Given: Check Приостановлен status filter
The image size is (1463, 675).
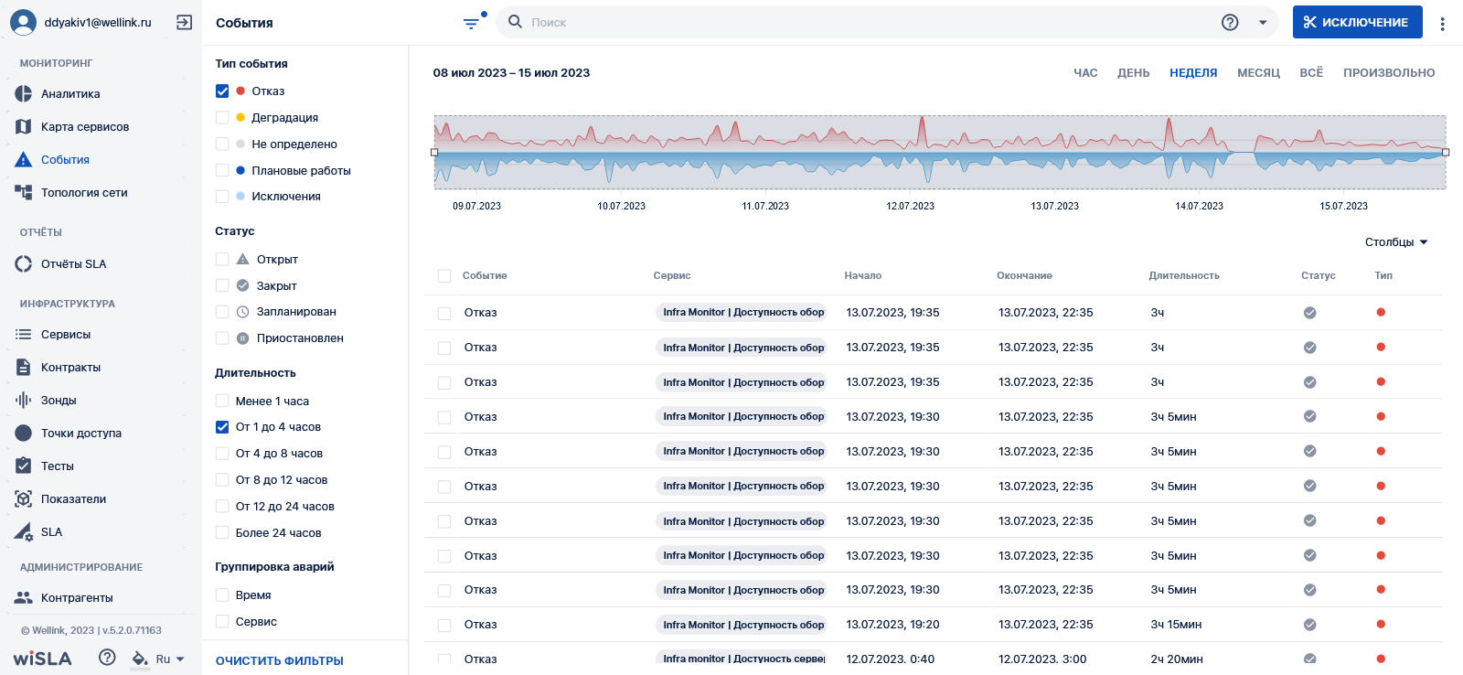Looking at the screenshot, I should [222, 338].
